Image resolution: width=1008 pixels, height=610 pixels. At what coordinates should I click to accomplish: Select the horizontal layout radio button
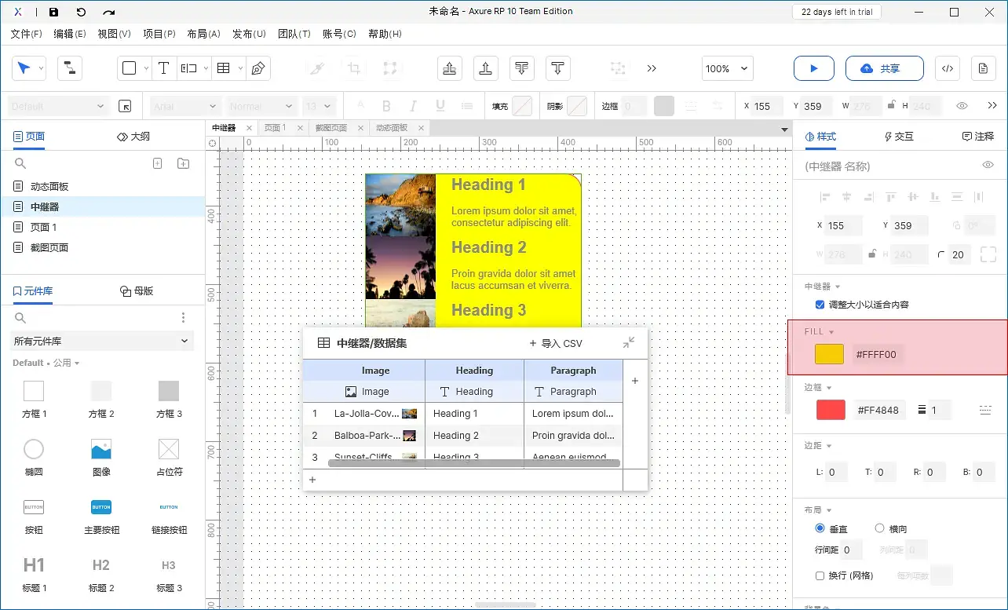coord(879,528)
